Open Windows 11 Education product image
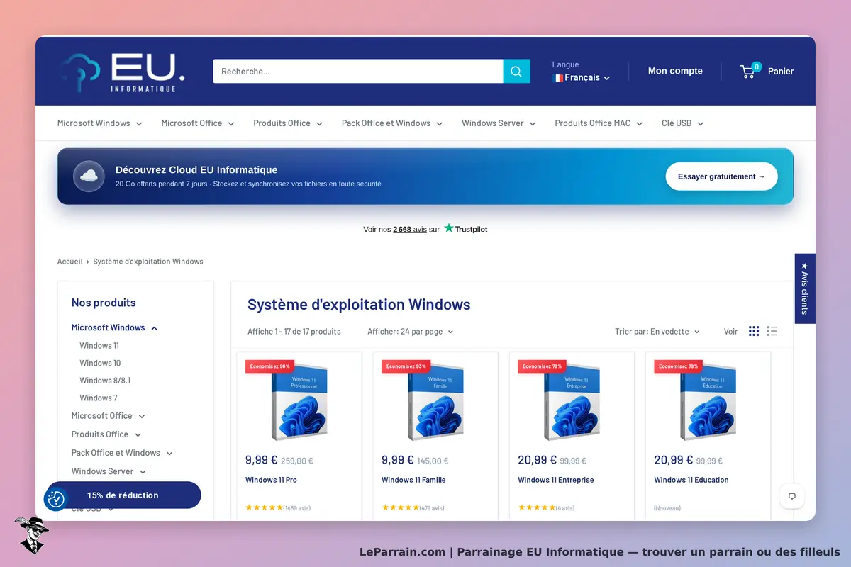 pyautogui.click(x=708, y=402)
